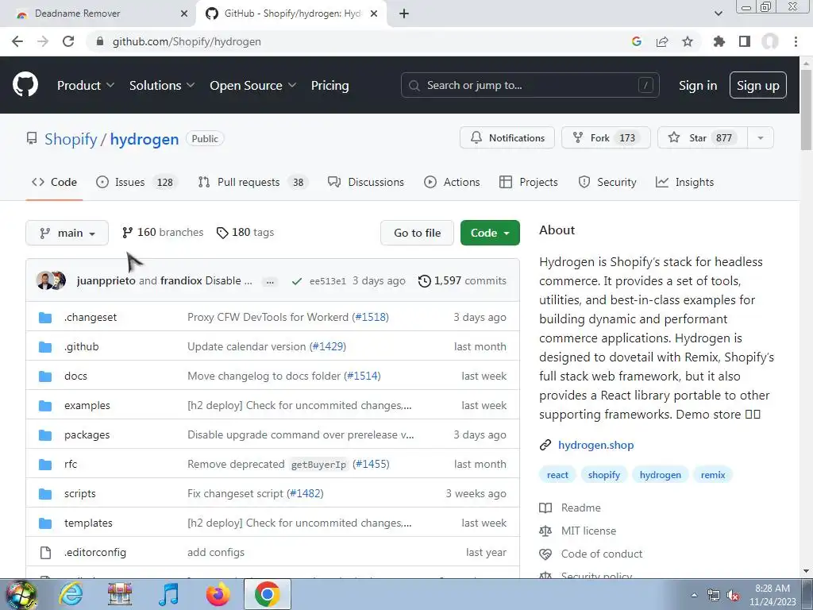Fork the repository with Fork button
Image resolution: width=813 pixels, height=610 pixels.
606,138
